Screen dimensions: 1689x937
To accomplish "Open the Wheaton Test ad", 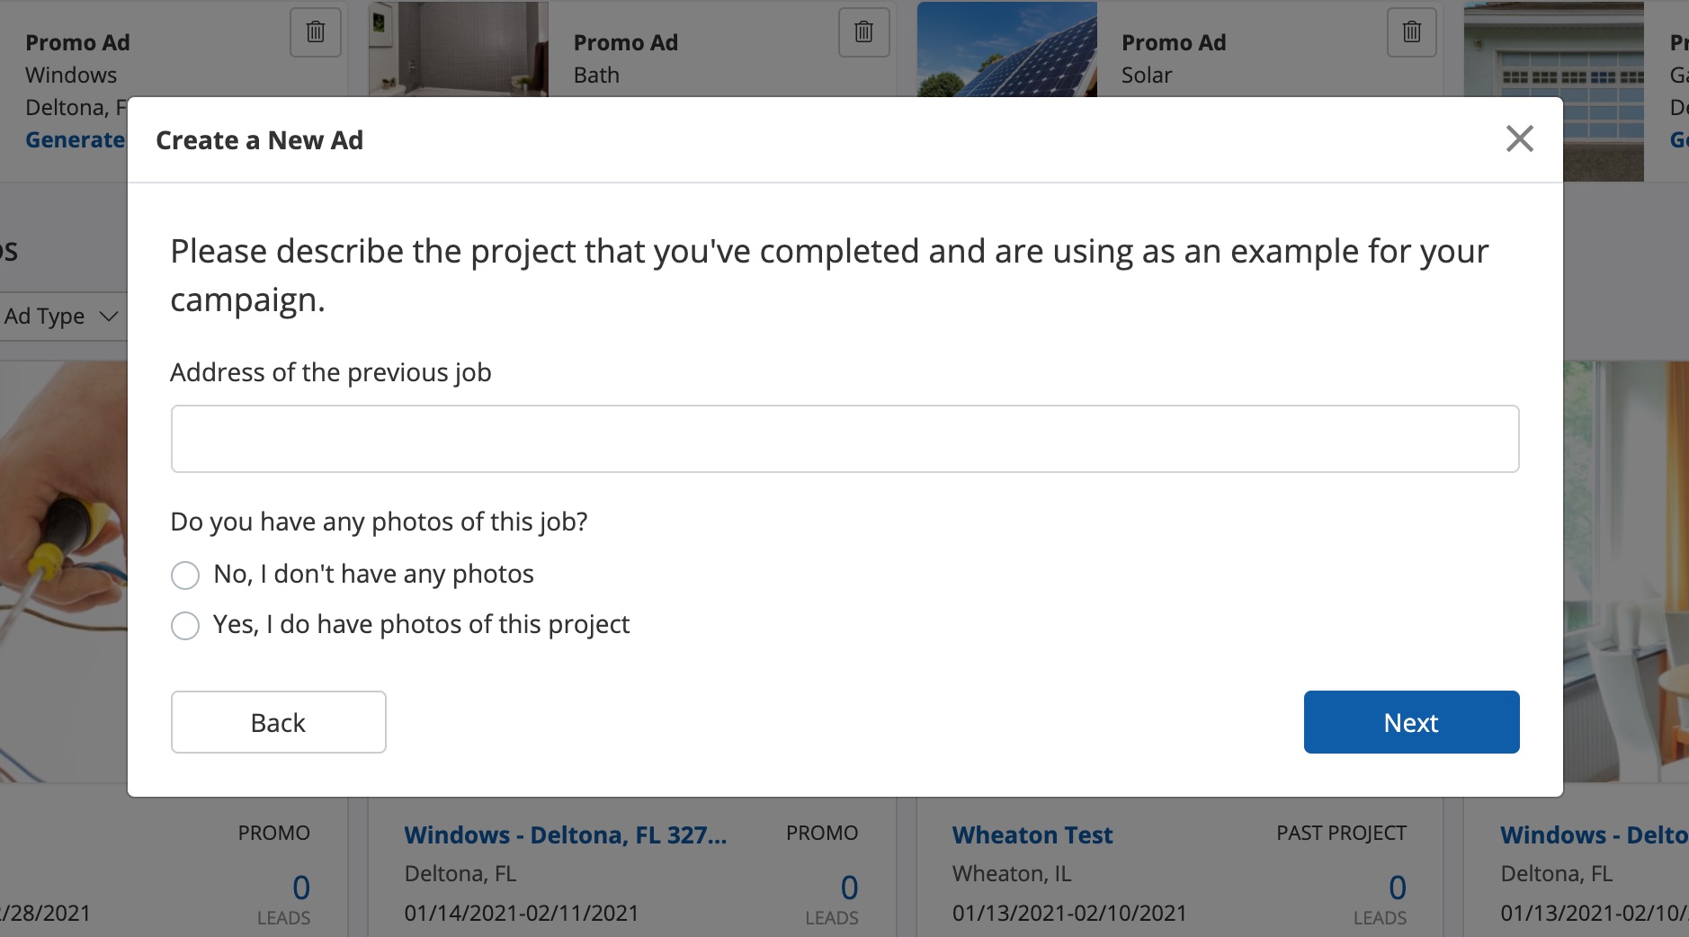I will (x=1032, y=835).
